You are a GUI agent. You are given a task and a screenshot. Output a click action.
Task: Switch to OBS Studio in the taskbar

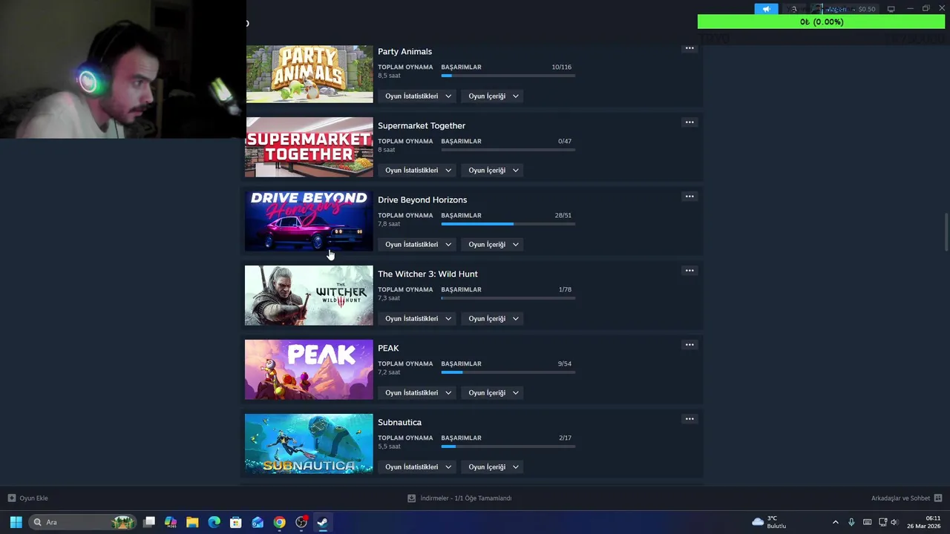301,522
